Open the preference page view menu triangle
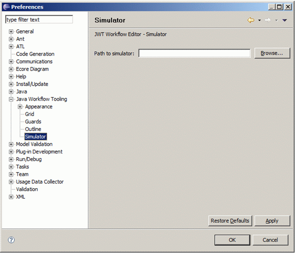295x253 pixels. tap(284, 20)
